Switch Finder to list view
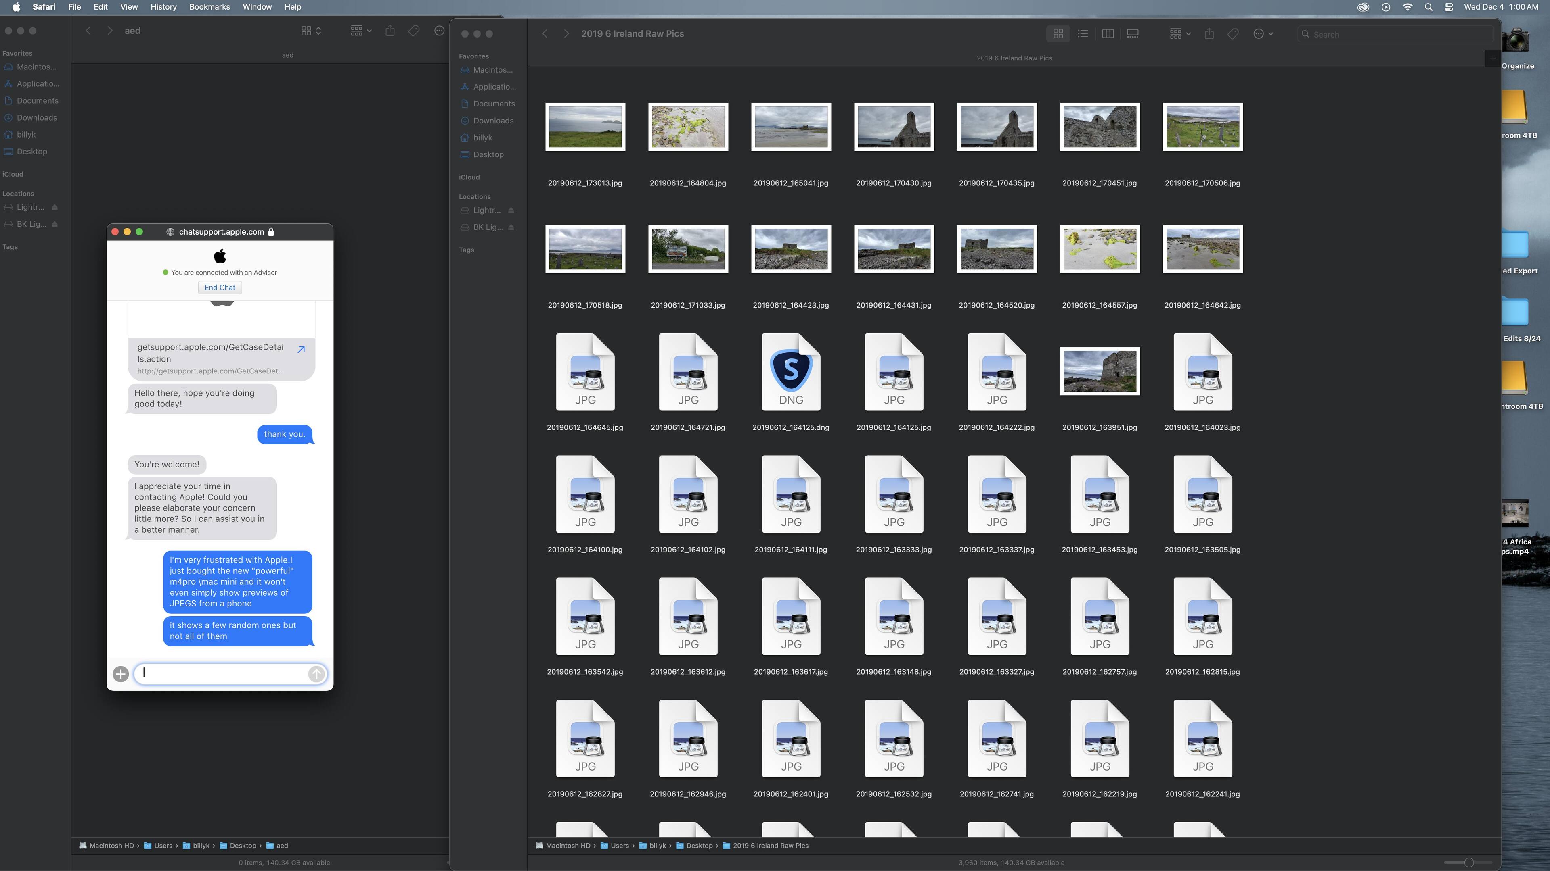 1083,33
